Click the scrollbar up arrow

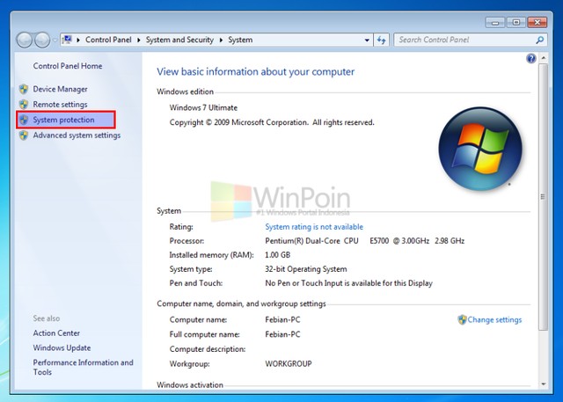[543, 58]
